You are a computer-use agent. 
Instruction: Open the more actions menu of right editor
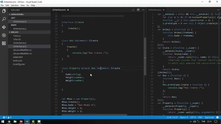click(x=218, y=10)
